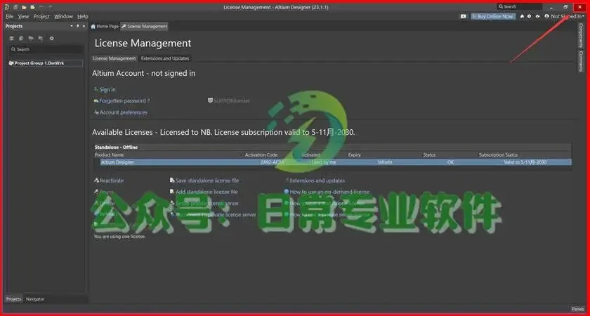Click the Reactivate license link

[112, 180]
